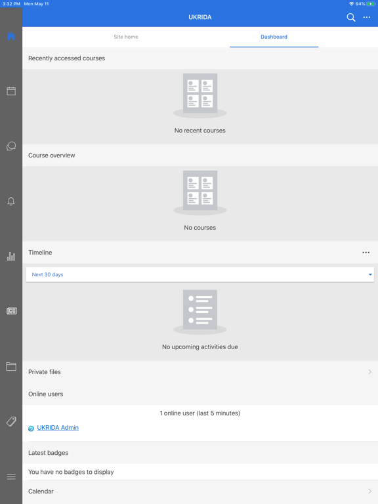Click 'Online users' heading

pos(46,394)
